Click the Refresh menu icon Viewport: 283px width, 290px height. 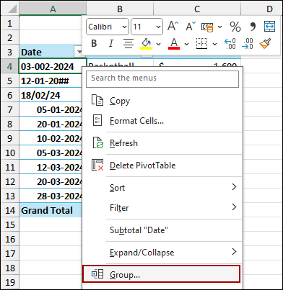pyautogui.click(x=97, y=143)
